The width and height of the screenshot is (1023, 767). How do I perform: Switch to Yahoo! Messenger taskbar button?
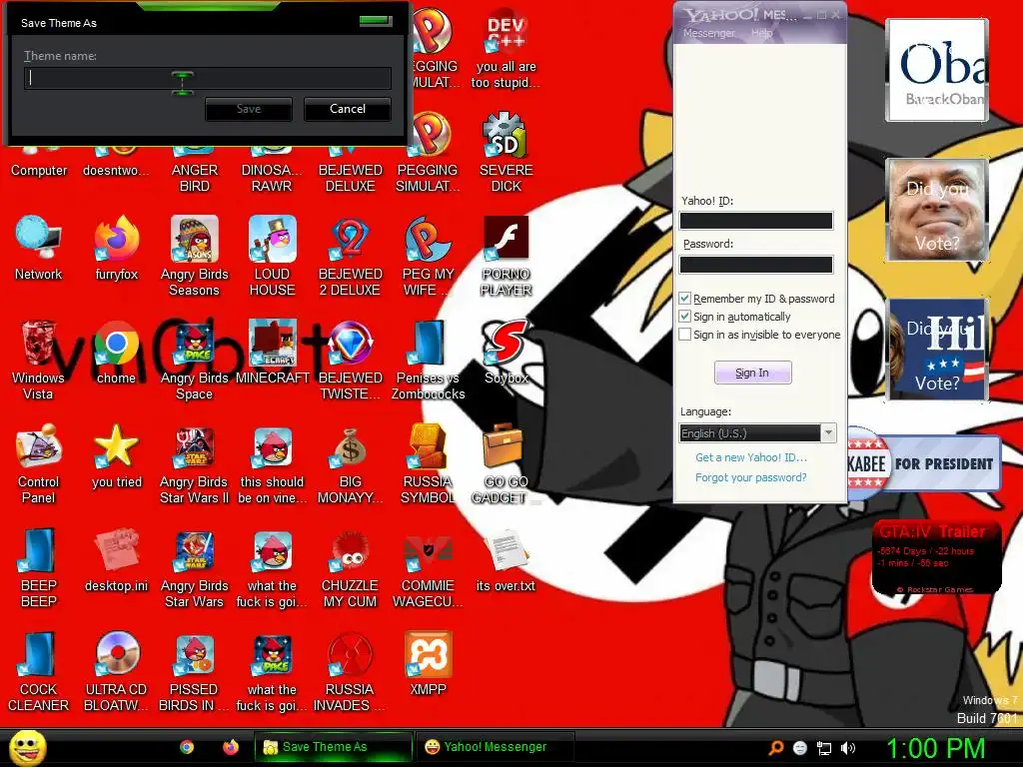pos(495,747)
